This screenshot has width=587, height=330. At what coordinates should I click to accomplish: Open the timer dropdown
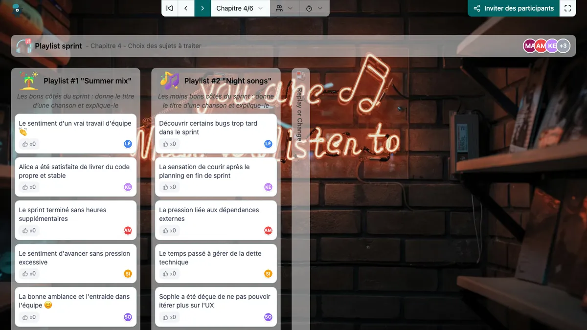(x=314, y=8)
